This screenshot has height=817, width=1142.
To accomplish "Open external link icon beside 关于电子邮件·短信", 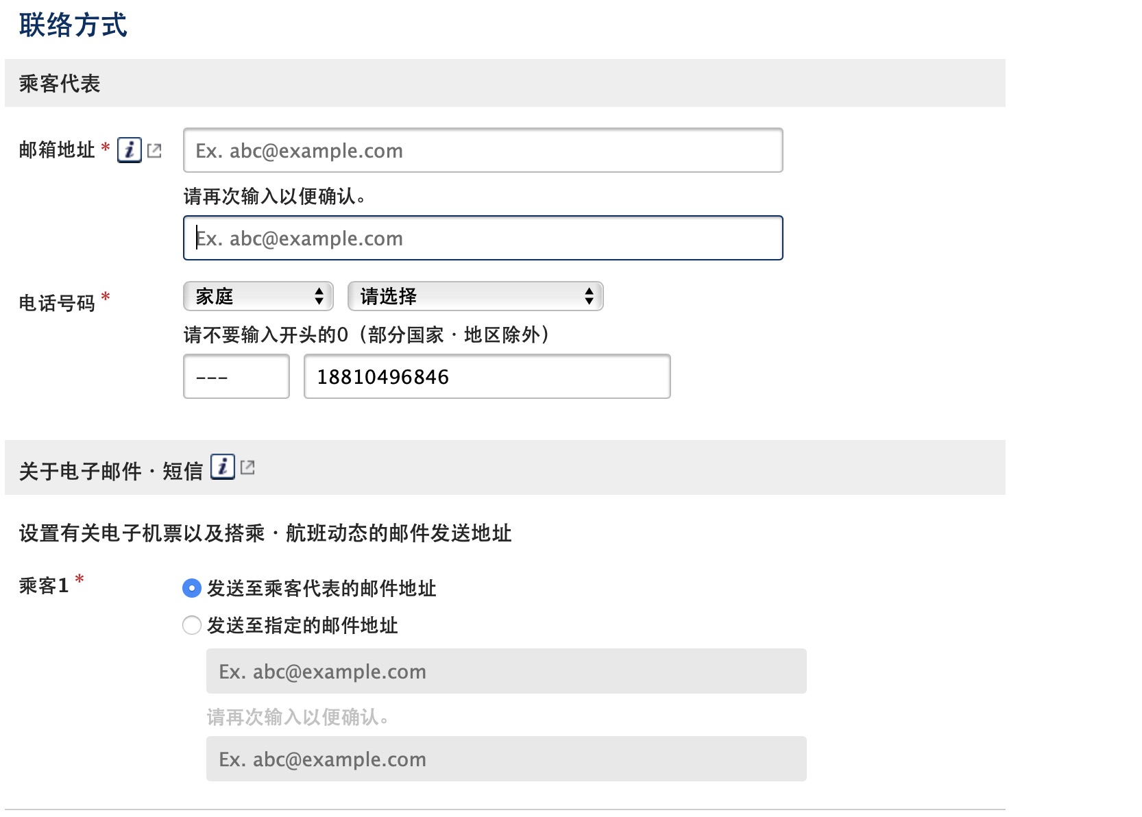I will (248, 467).
